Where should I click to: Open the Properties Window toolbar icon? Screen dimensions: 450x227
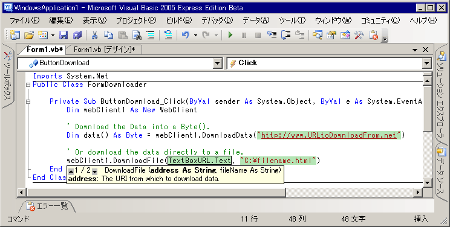(x=331, y=35)
